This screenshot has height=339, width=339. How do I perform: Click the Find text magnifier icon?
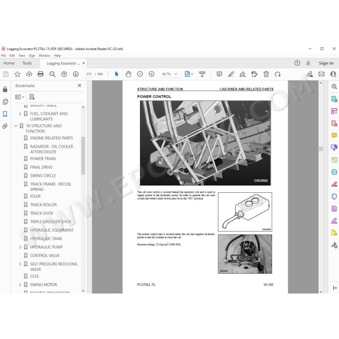(x=52, y=74)
